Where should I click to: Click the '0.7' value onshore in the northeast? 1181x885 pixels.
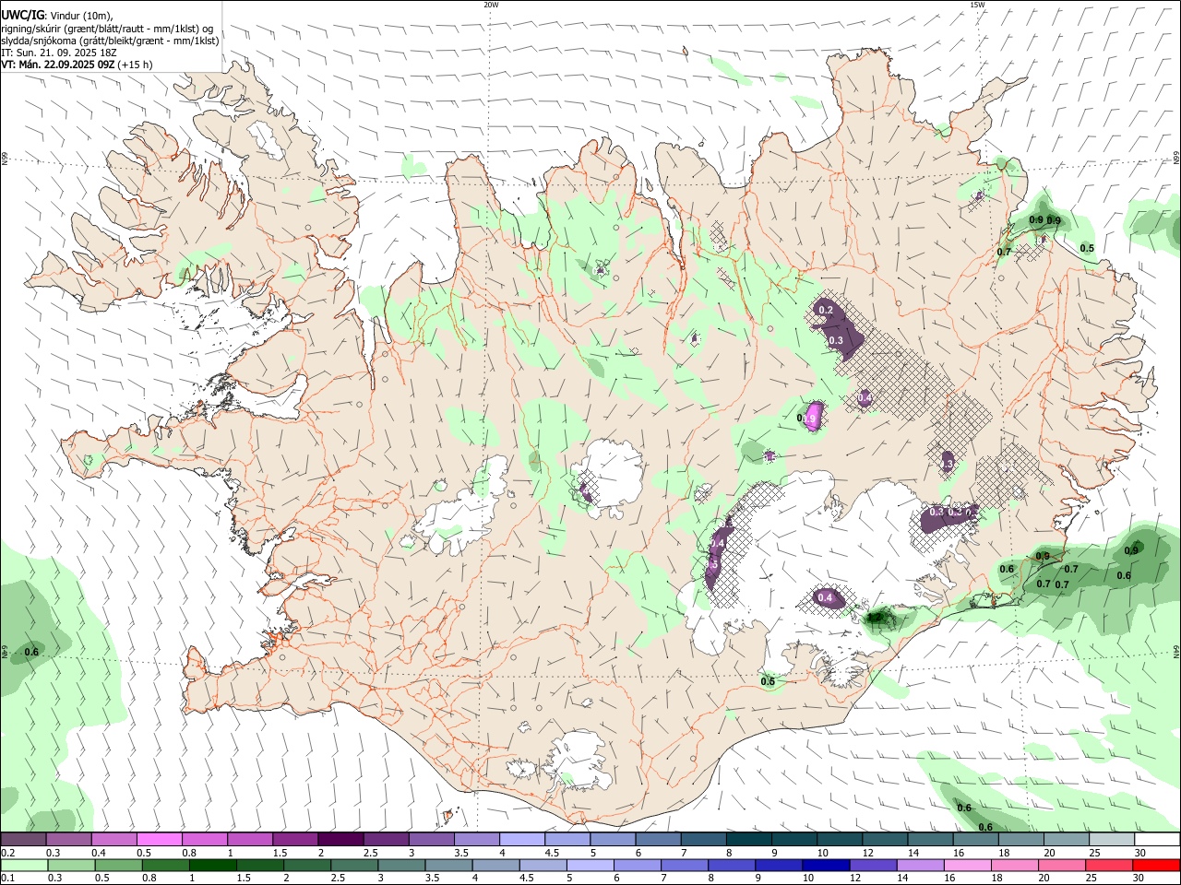[x=1005, y=251]
